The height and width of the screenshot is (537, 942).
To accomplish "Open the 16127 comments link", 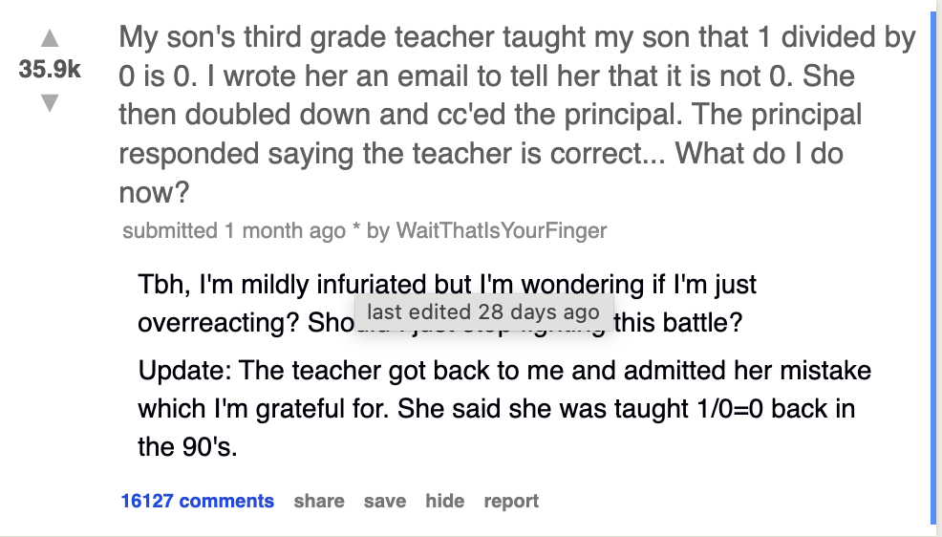I will pos(197,501).
